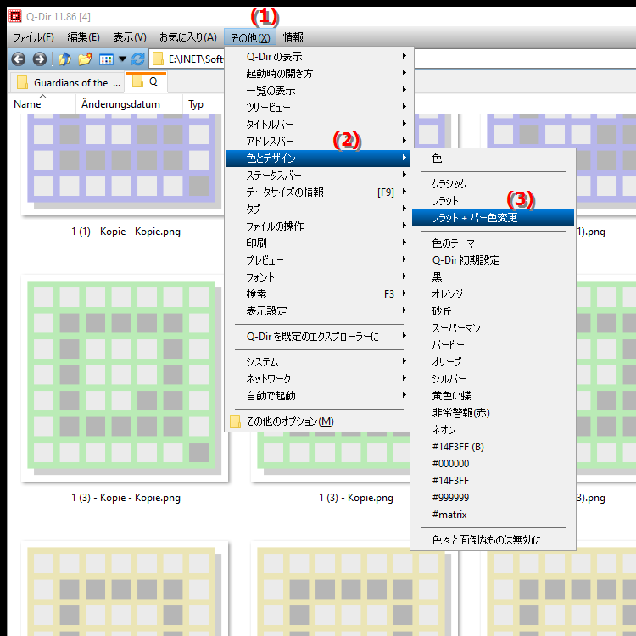Sort by the Name column header
Image resolution: width=636 pixels, height=636 pixels.
[x=42, y=104]
